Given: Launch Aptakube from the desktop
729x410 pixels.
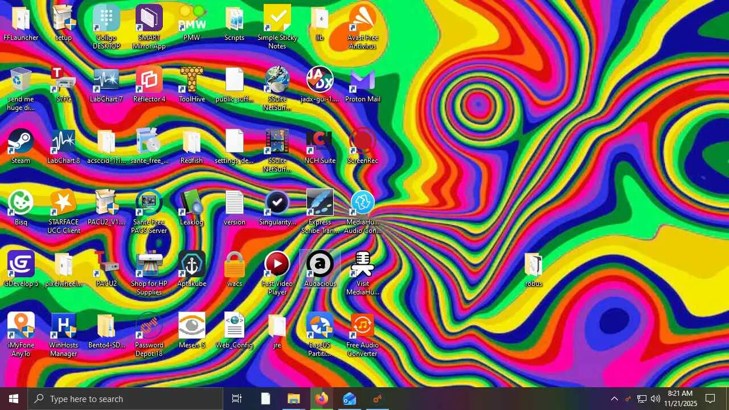Looking at the screenshot, I should point(192,270).
